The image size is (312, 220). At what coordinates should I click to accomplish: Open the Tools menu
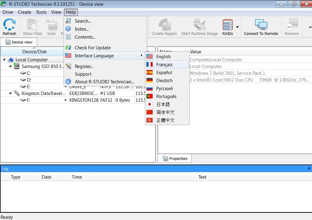[x=41, y=12]
